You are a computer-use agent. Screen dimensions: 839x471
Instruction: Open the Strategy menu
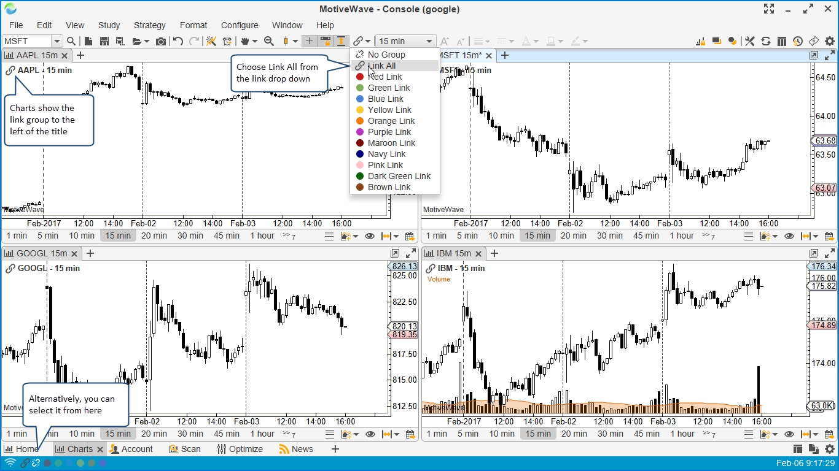[149, 25]
